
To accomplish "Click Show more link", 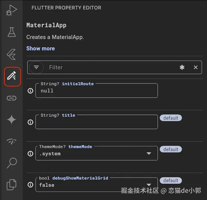I will (41, 48).
